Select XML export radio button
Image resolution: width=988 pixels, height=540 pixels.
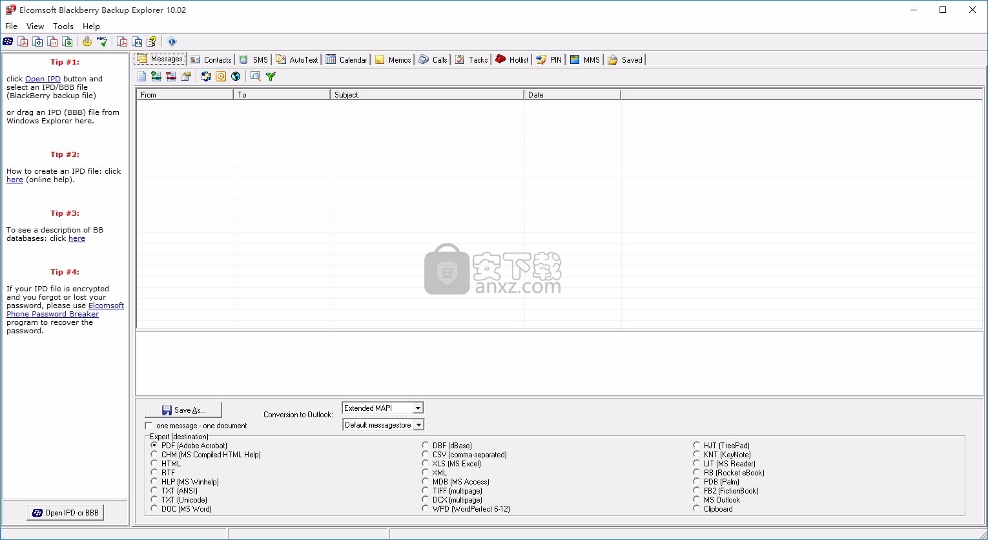[426, 472]
